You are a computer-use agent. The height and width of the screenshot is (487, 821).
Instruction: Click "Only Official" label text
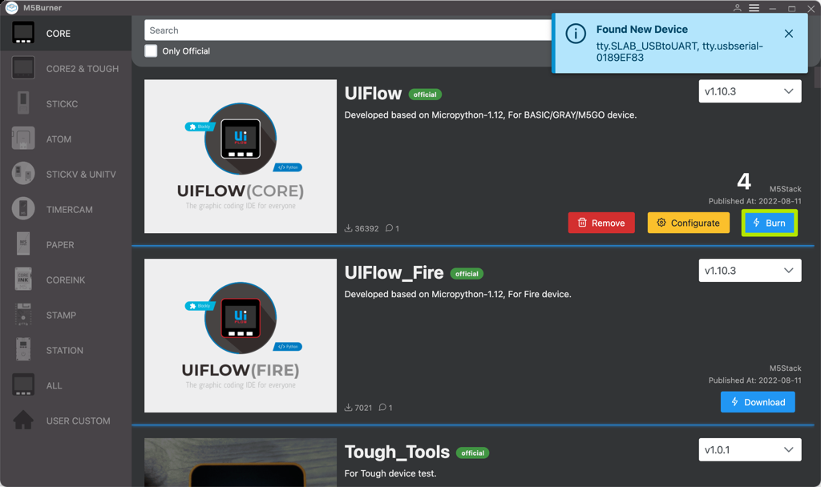click(x=186, y=50)
